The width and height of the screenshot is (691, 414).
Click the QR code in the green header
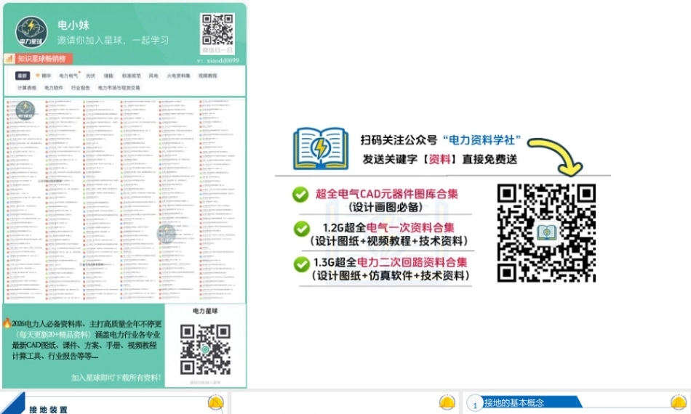[217, 29]
